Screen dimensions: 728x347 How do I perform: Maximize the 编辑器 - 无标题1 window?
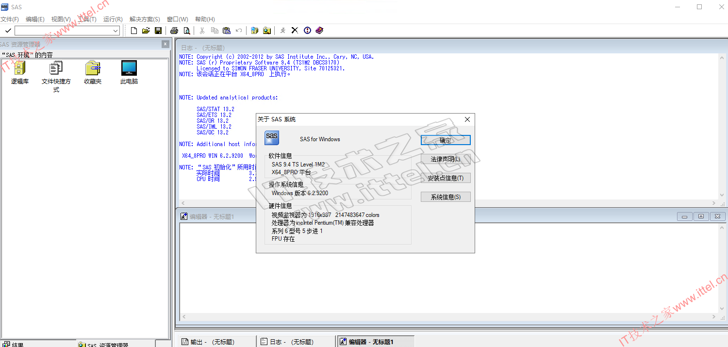pyautogui.click(x=701, y=216)
